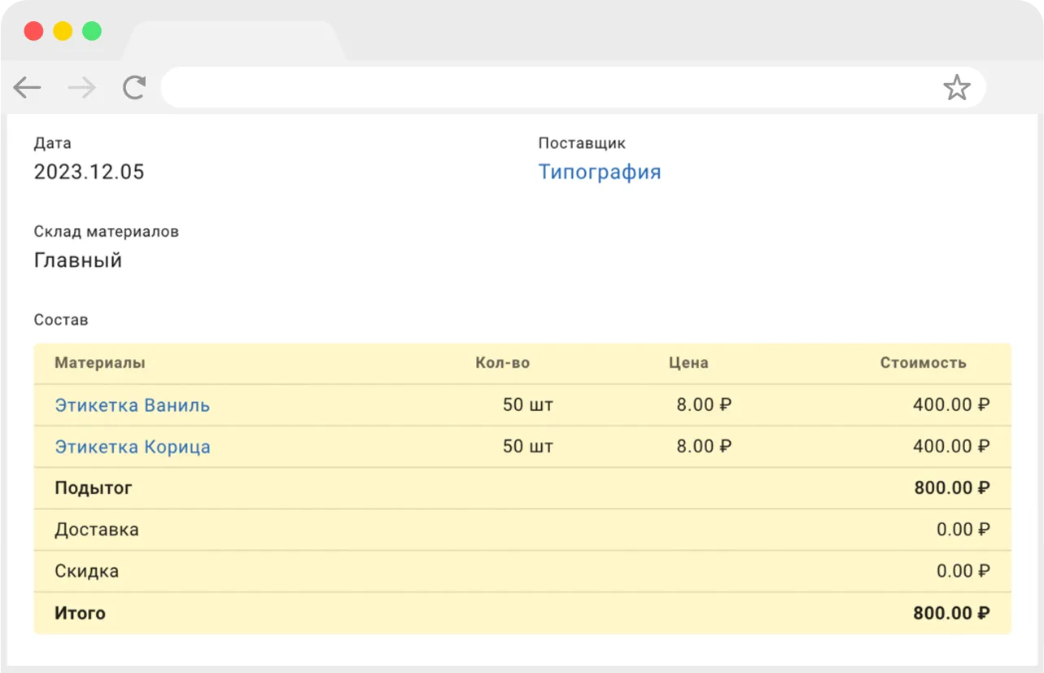
Task: Click the browser forward arrow
Action: (81, 88)
